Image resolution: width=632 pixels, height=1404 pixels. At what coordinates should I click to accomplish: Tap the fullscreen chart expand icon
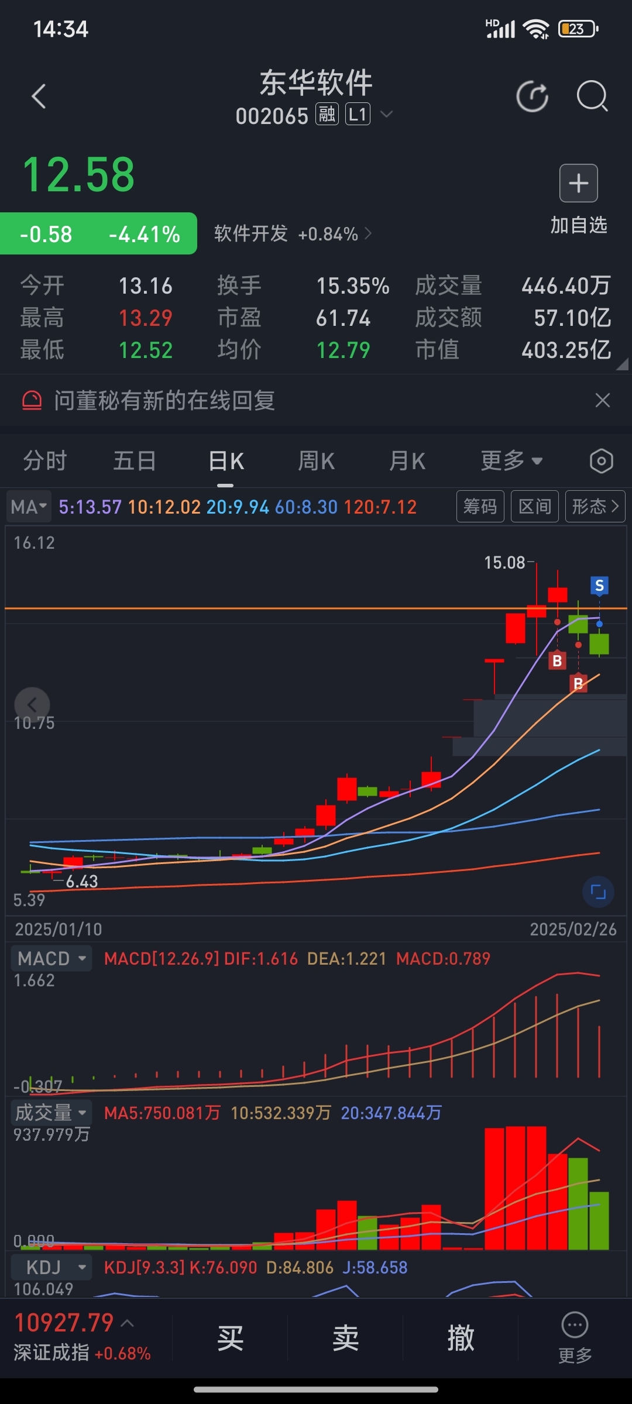[x=598, y=892]
